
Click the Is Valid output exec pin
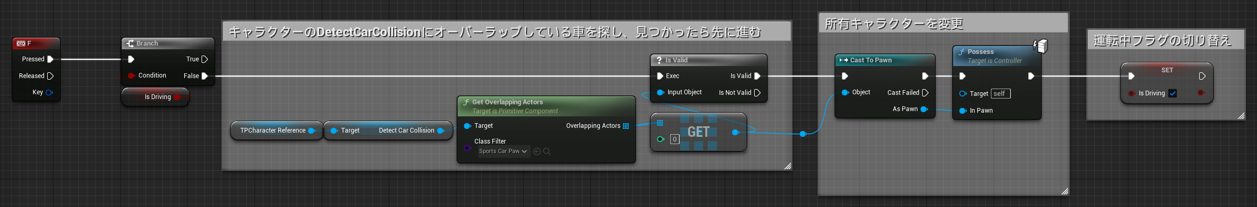tap(757, 76)
